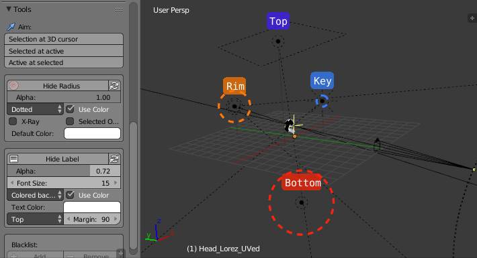Click the label Alpha 0.72 slider
Screen dimensions: 477x258
[64, 171]
